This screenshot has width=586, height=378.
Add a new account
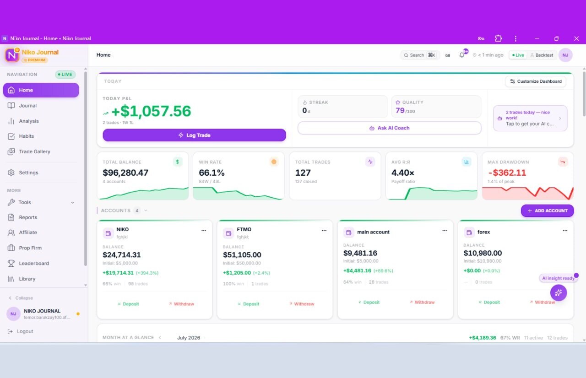(x=547, y=211)
